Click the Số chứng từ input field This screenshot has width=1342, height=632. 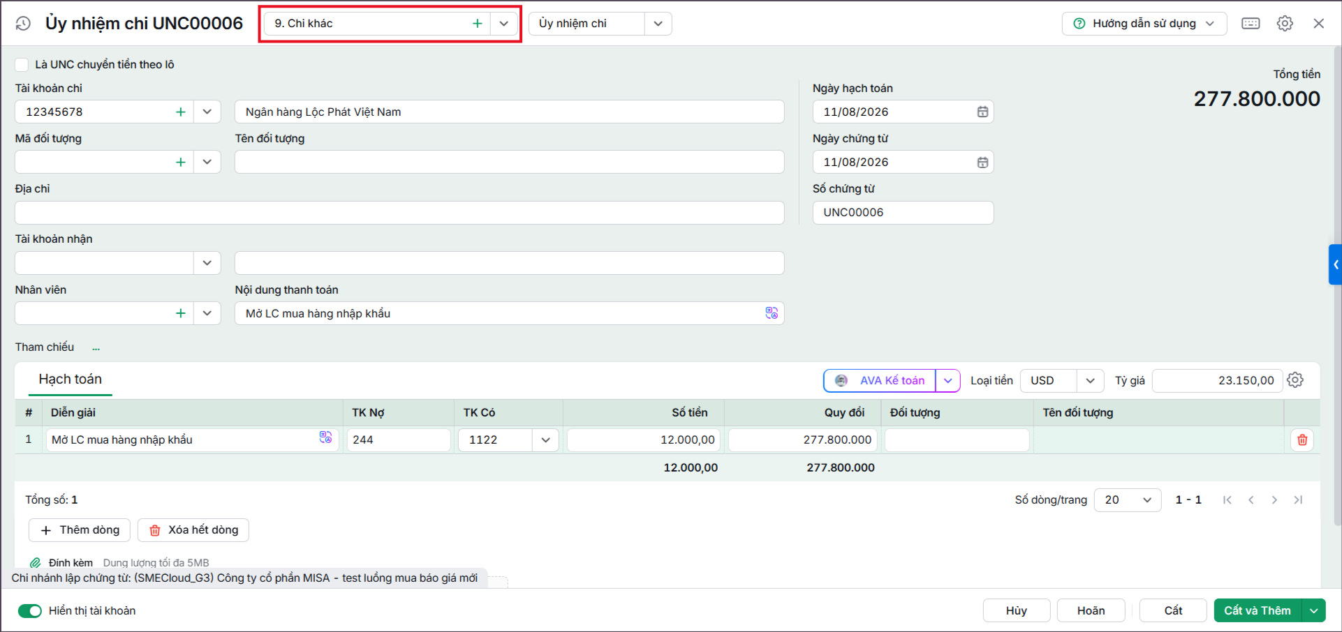(903, 212)
